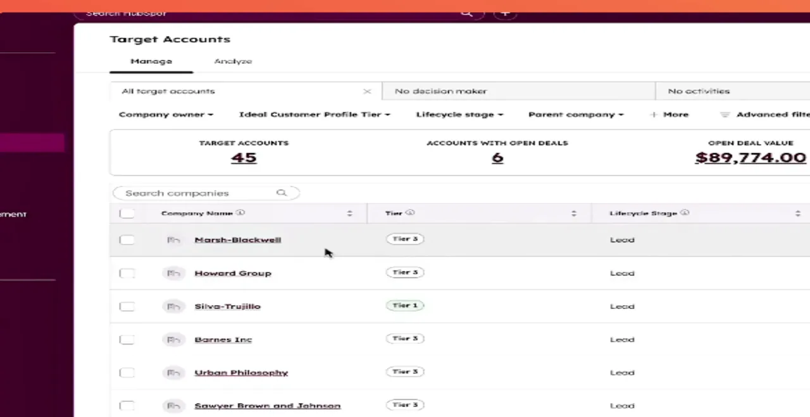This screenshot has height=417, width=810.
Task: Toggle the select-all checkbox in table header
Action: point(127,214)
